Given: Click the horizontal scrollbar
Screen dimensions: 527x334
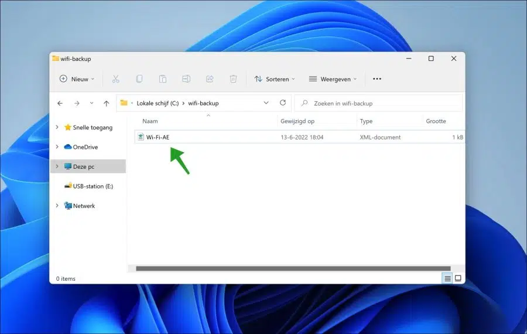Looking at the screenshot, I should point(293,268).
